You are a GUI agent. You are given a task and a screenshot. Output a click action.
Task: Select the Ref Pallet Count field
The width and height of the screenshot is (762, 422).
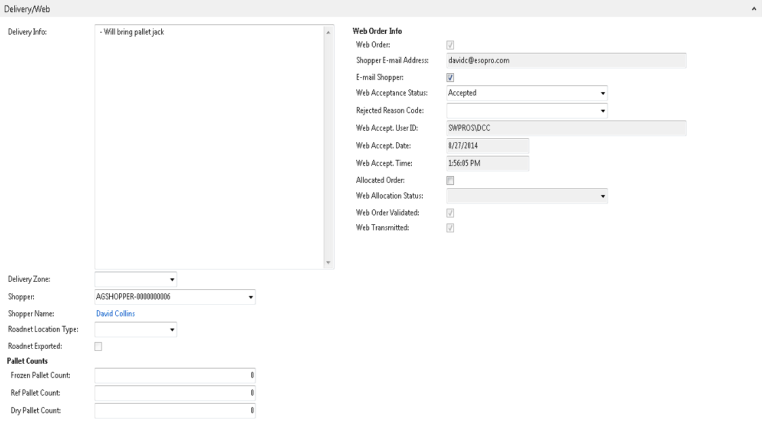pyautogui.click(x=175, y=393)
